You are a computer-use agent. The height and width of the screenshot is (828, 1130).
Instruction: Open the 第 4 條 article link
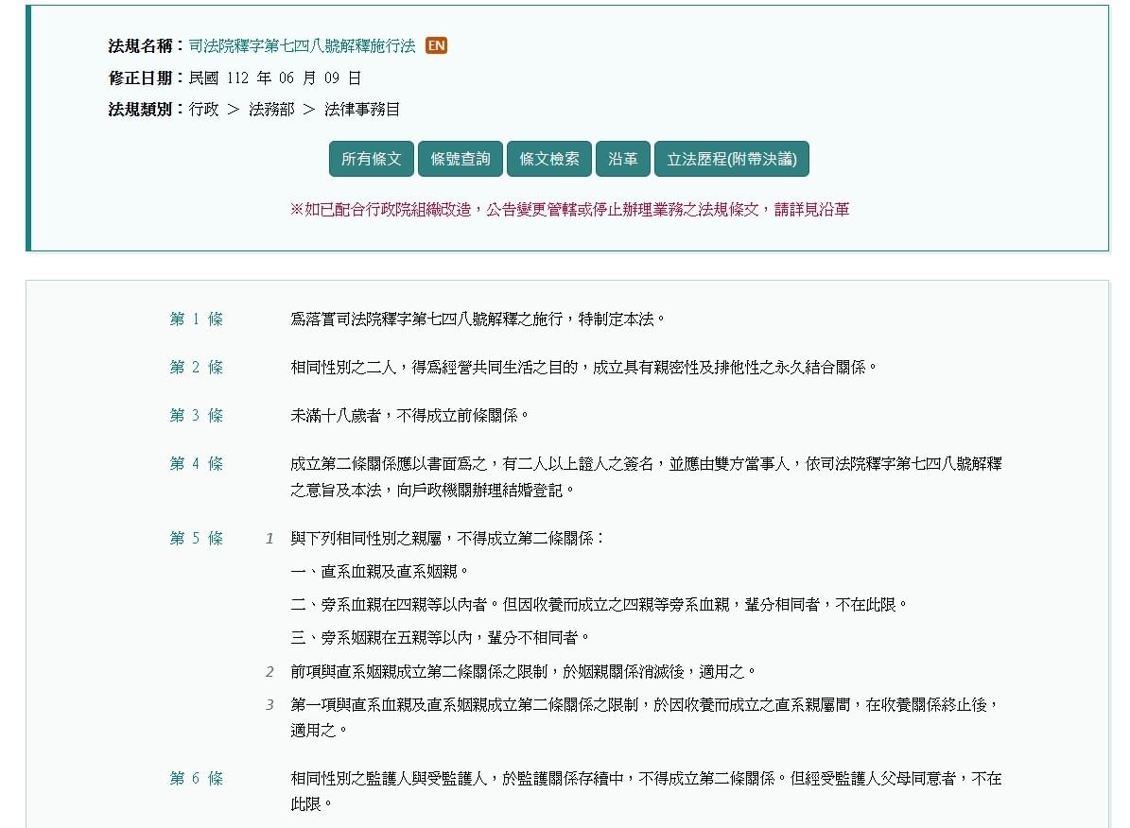(x=196, y=464)
